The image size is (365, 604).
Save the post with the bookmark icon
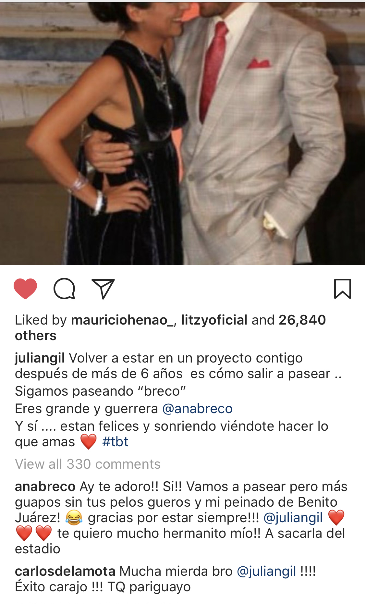point(343,289)
